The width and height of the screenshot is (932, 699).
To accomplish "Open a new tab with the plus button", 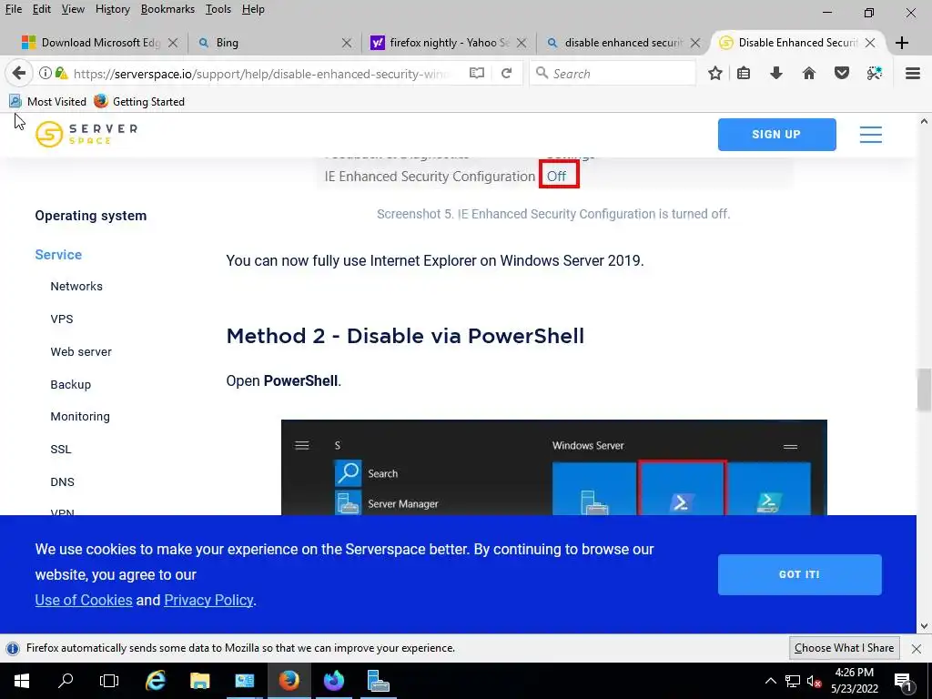I will [902, 42].
